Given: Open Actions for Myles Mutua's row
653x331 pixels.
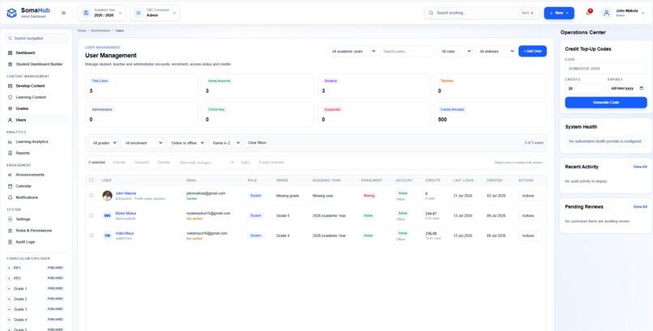Looking at the screenshot, I should 530,216.
